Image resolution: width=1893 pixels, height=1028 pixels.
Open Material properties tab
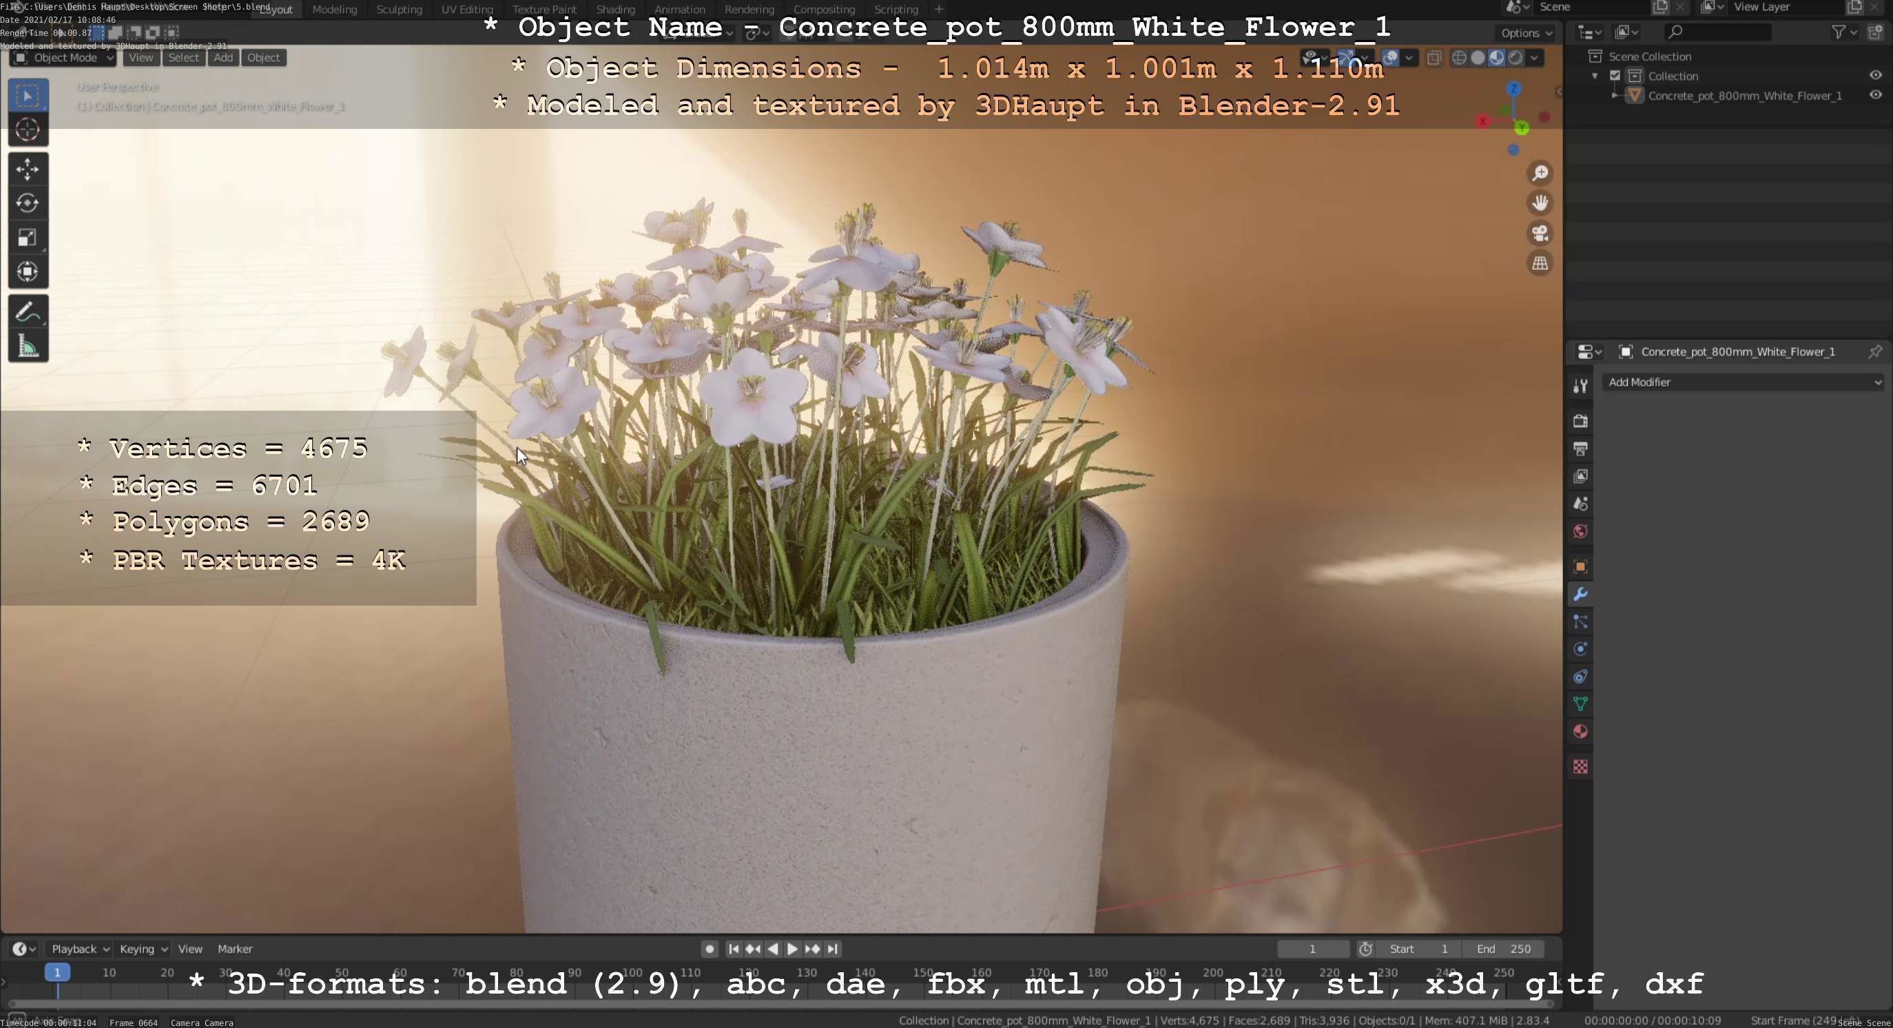[1580, 732]
